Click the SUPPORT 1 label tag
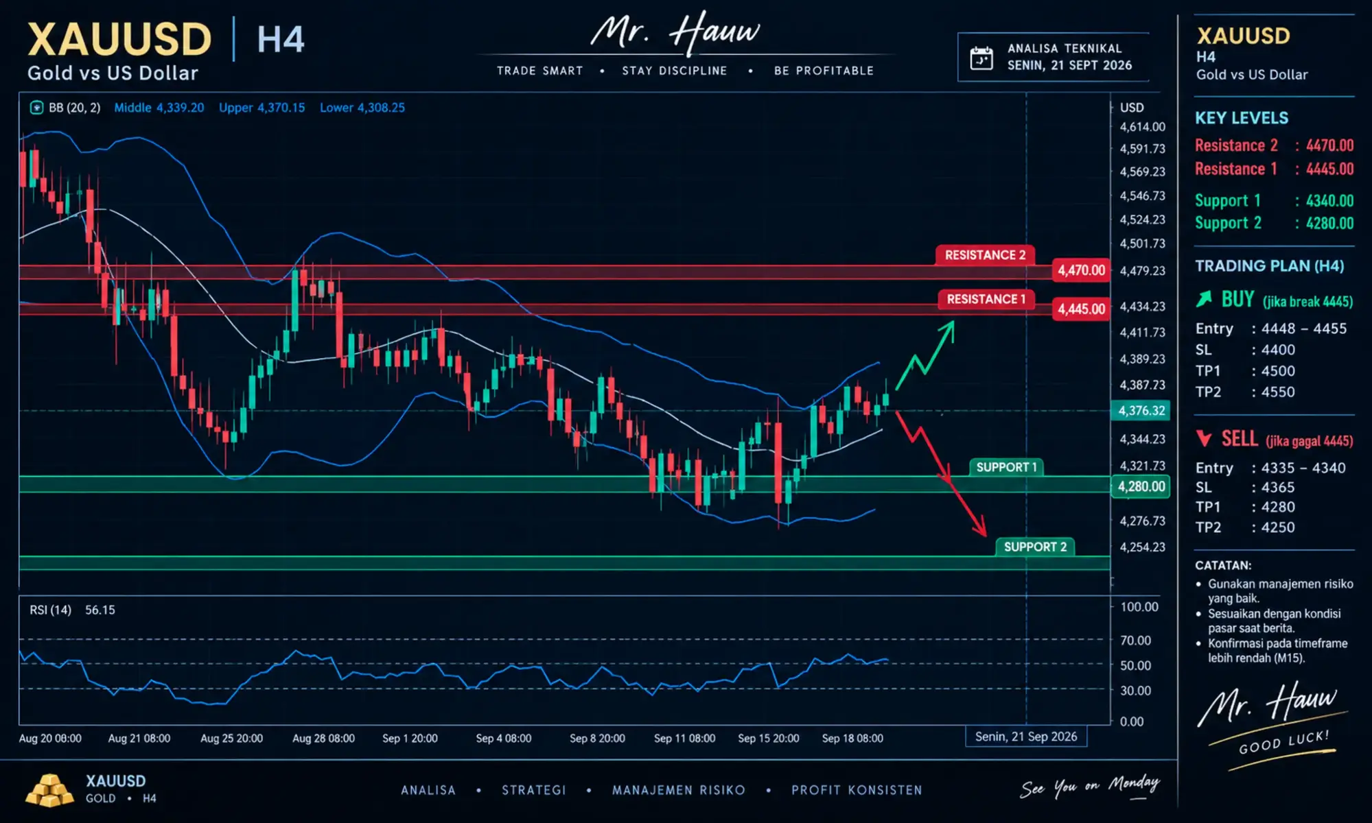1372x823 pixels. [x=1006, y=467]
